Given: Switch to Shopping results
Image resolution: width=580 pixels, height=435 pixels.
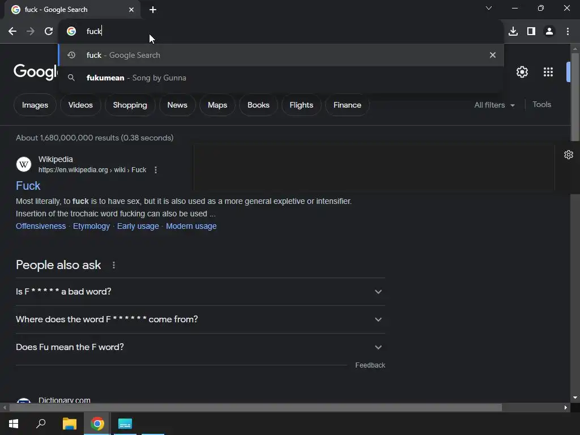Looking at the screenshot, I should (x=130, y=105).
